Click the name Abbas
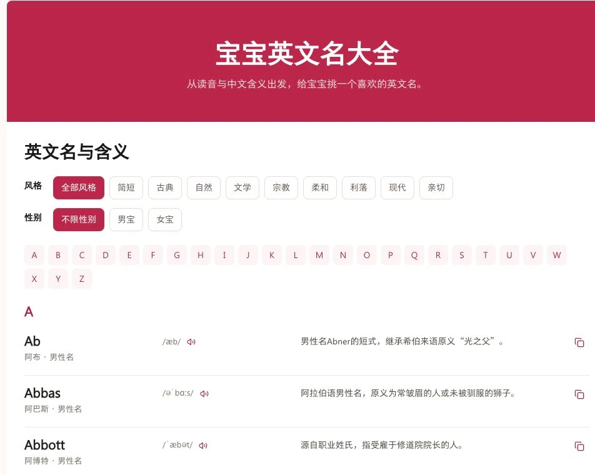Viewport: 595px width, 475px height. (x=42, y=393)
